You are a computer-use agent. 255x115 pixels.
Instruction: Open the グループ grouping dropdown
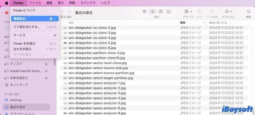point(188,11)
